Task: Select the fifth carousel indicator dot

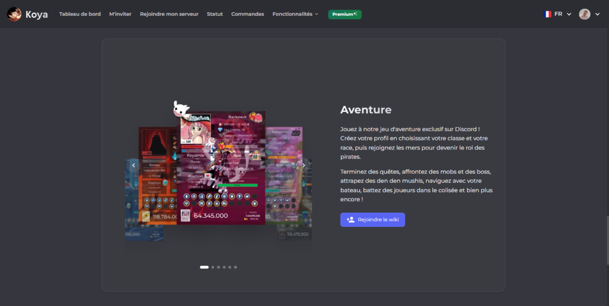Action: (229, 267)
